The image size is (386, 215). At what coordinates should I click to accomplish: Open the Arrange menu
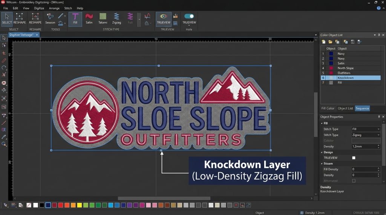coord(54,8)
